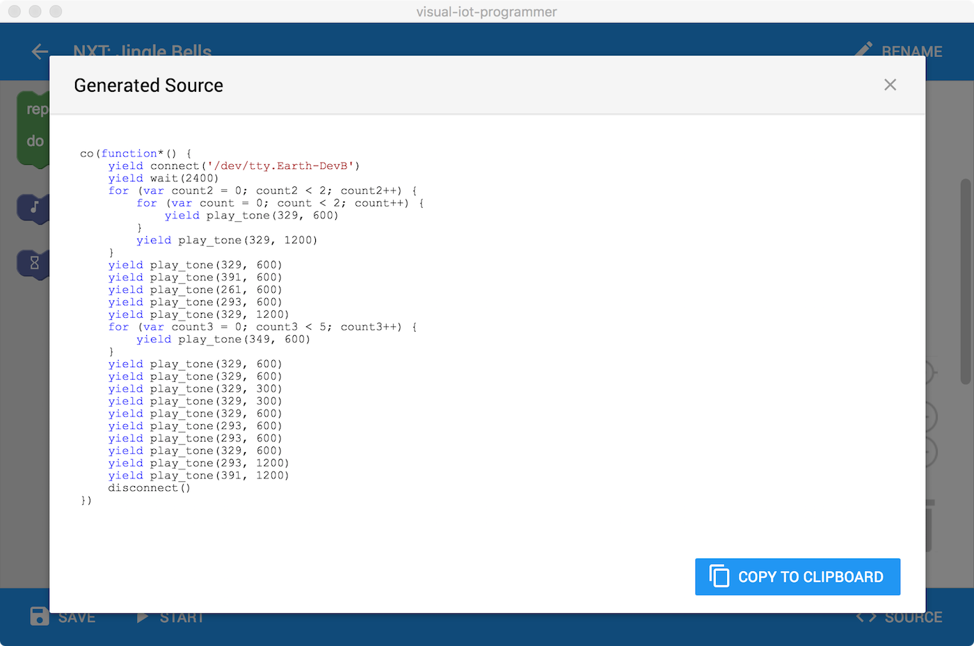Click the clipboard icon in the copy button
974x646 pixels.
[719, 576]
